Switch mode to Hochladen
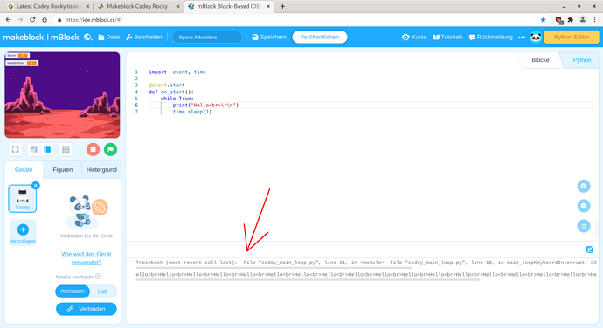This screenshot has width=603, height=328. pyautogui.click(x=73, y=291)
